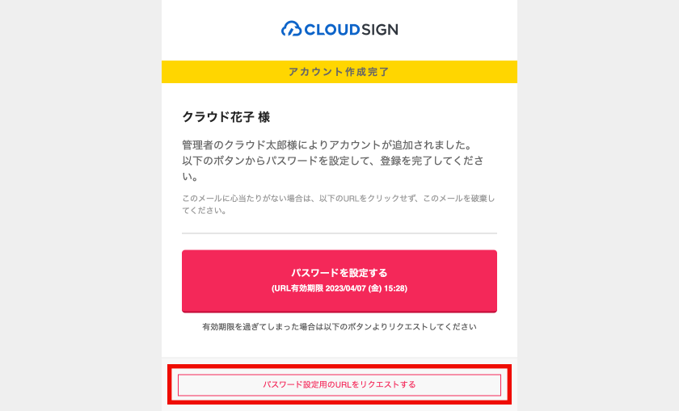Request a new URL via パスワード設定用のURLをリクエストする
This screenshot has width=679, height=411.
(339, 385)
